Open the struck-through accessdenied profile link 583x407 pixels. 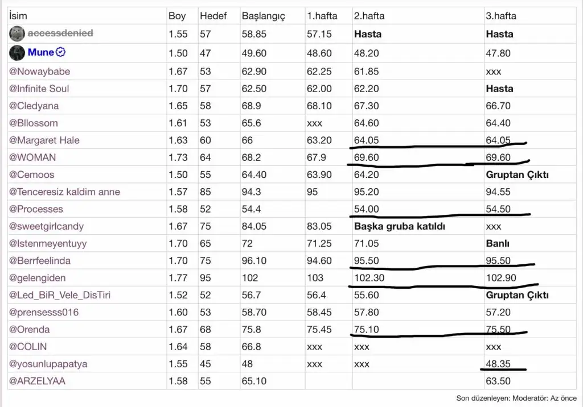click(60, 34)
